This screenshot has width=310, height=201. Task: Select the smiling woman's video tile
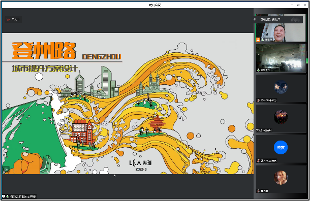pyautogui.click(x=281, y=28)
